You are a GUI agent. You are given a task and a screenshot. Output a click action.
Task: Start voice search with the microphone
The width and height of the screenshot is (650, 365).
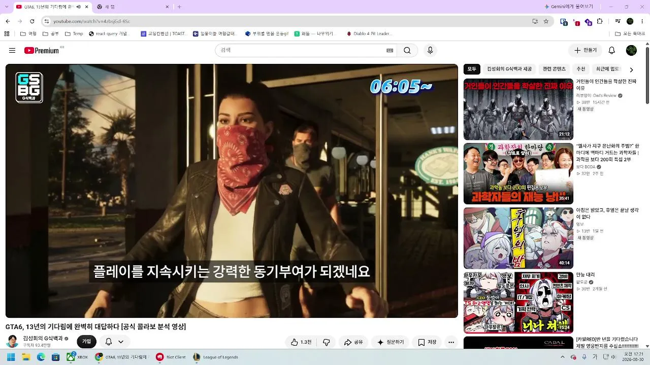(430, 50)
